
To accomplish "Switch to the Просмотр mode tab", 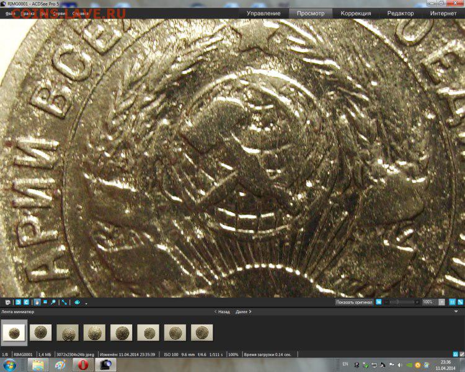I will (x=311, y=14).
